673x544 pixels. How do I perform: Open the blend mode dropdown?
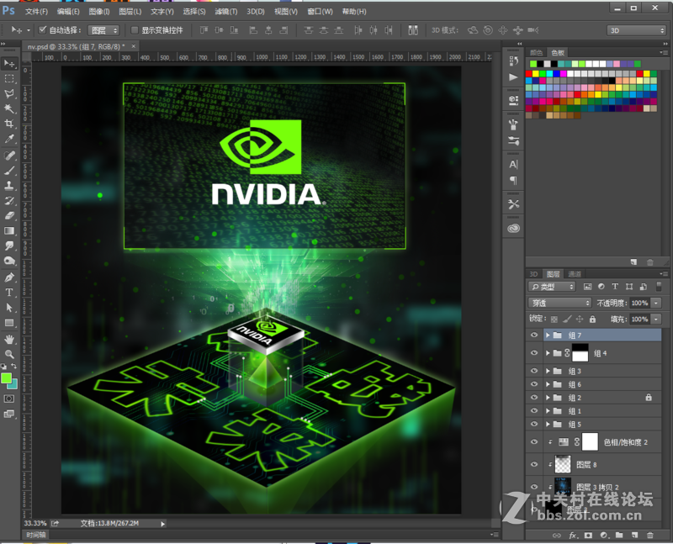(559, 302)
